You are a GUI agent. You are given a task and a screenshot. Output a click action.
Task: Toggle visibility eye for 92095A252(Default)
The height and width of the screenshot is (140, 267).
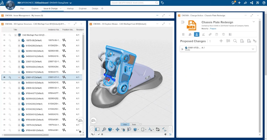click(4, 99)
